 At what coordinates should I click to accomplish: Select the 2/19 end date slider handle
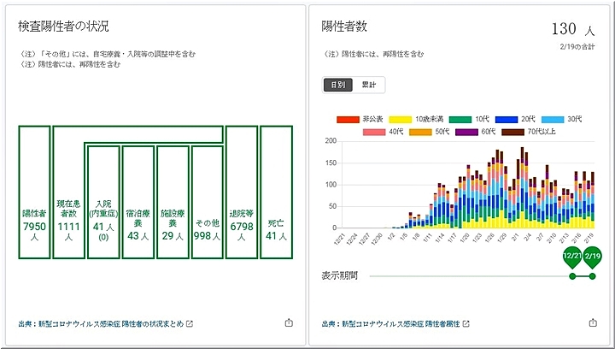coord(593,258)
